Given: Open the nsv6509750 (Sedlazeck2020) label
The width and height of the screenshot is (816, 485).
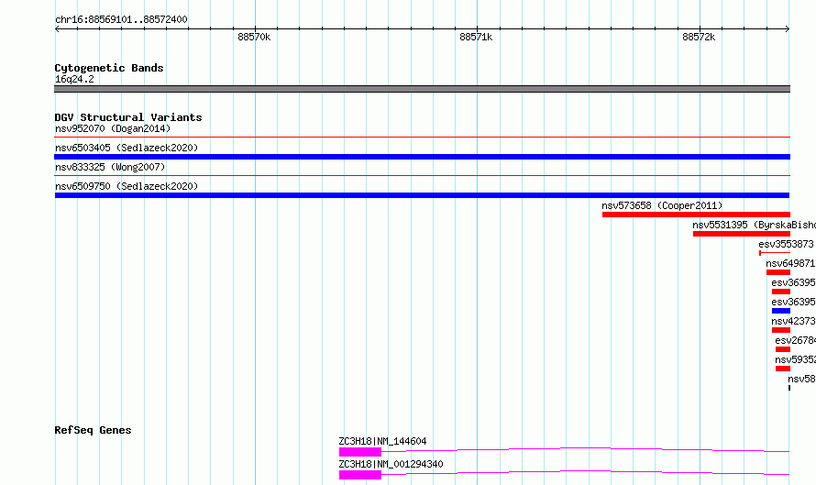Looking at the screenshot, I should 127,186.
